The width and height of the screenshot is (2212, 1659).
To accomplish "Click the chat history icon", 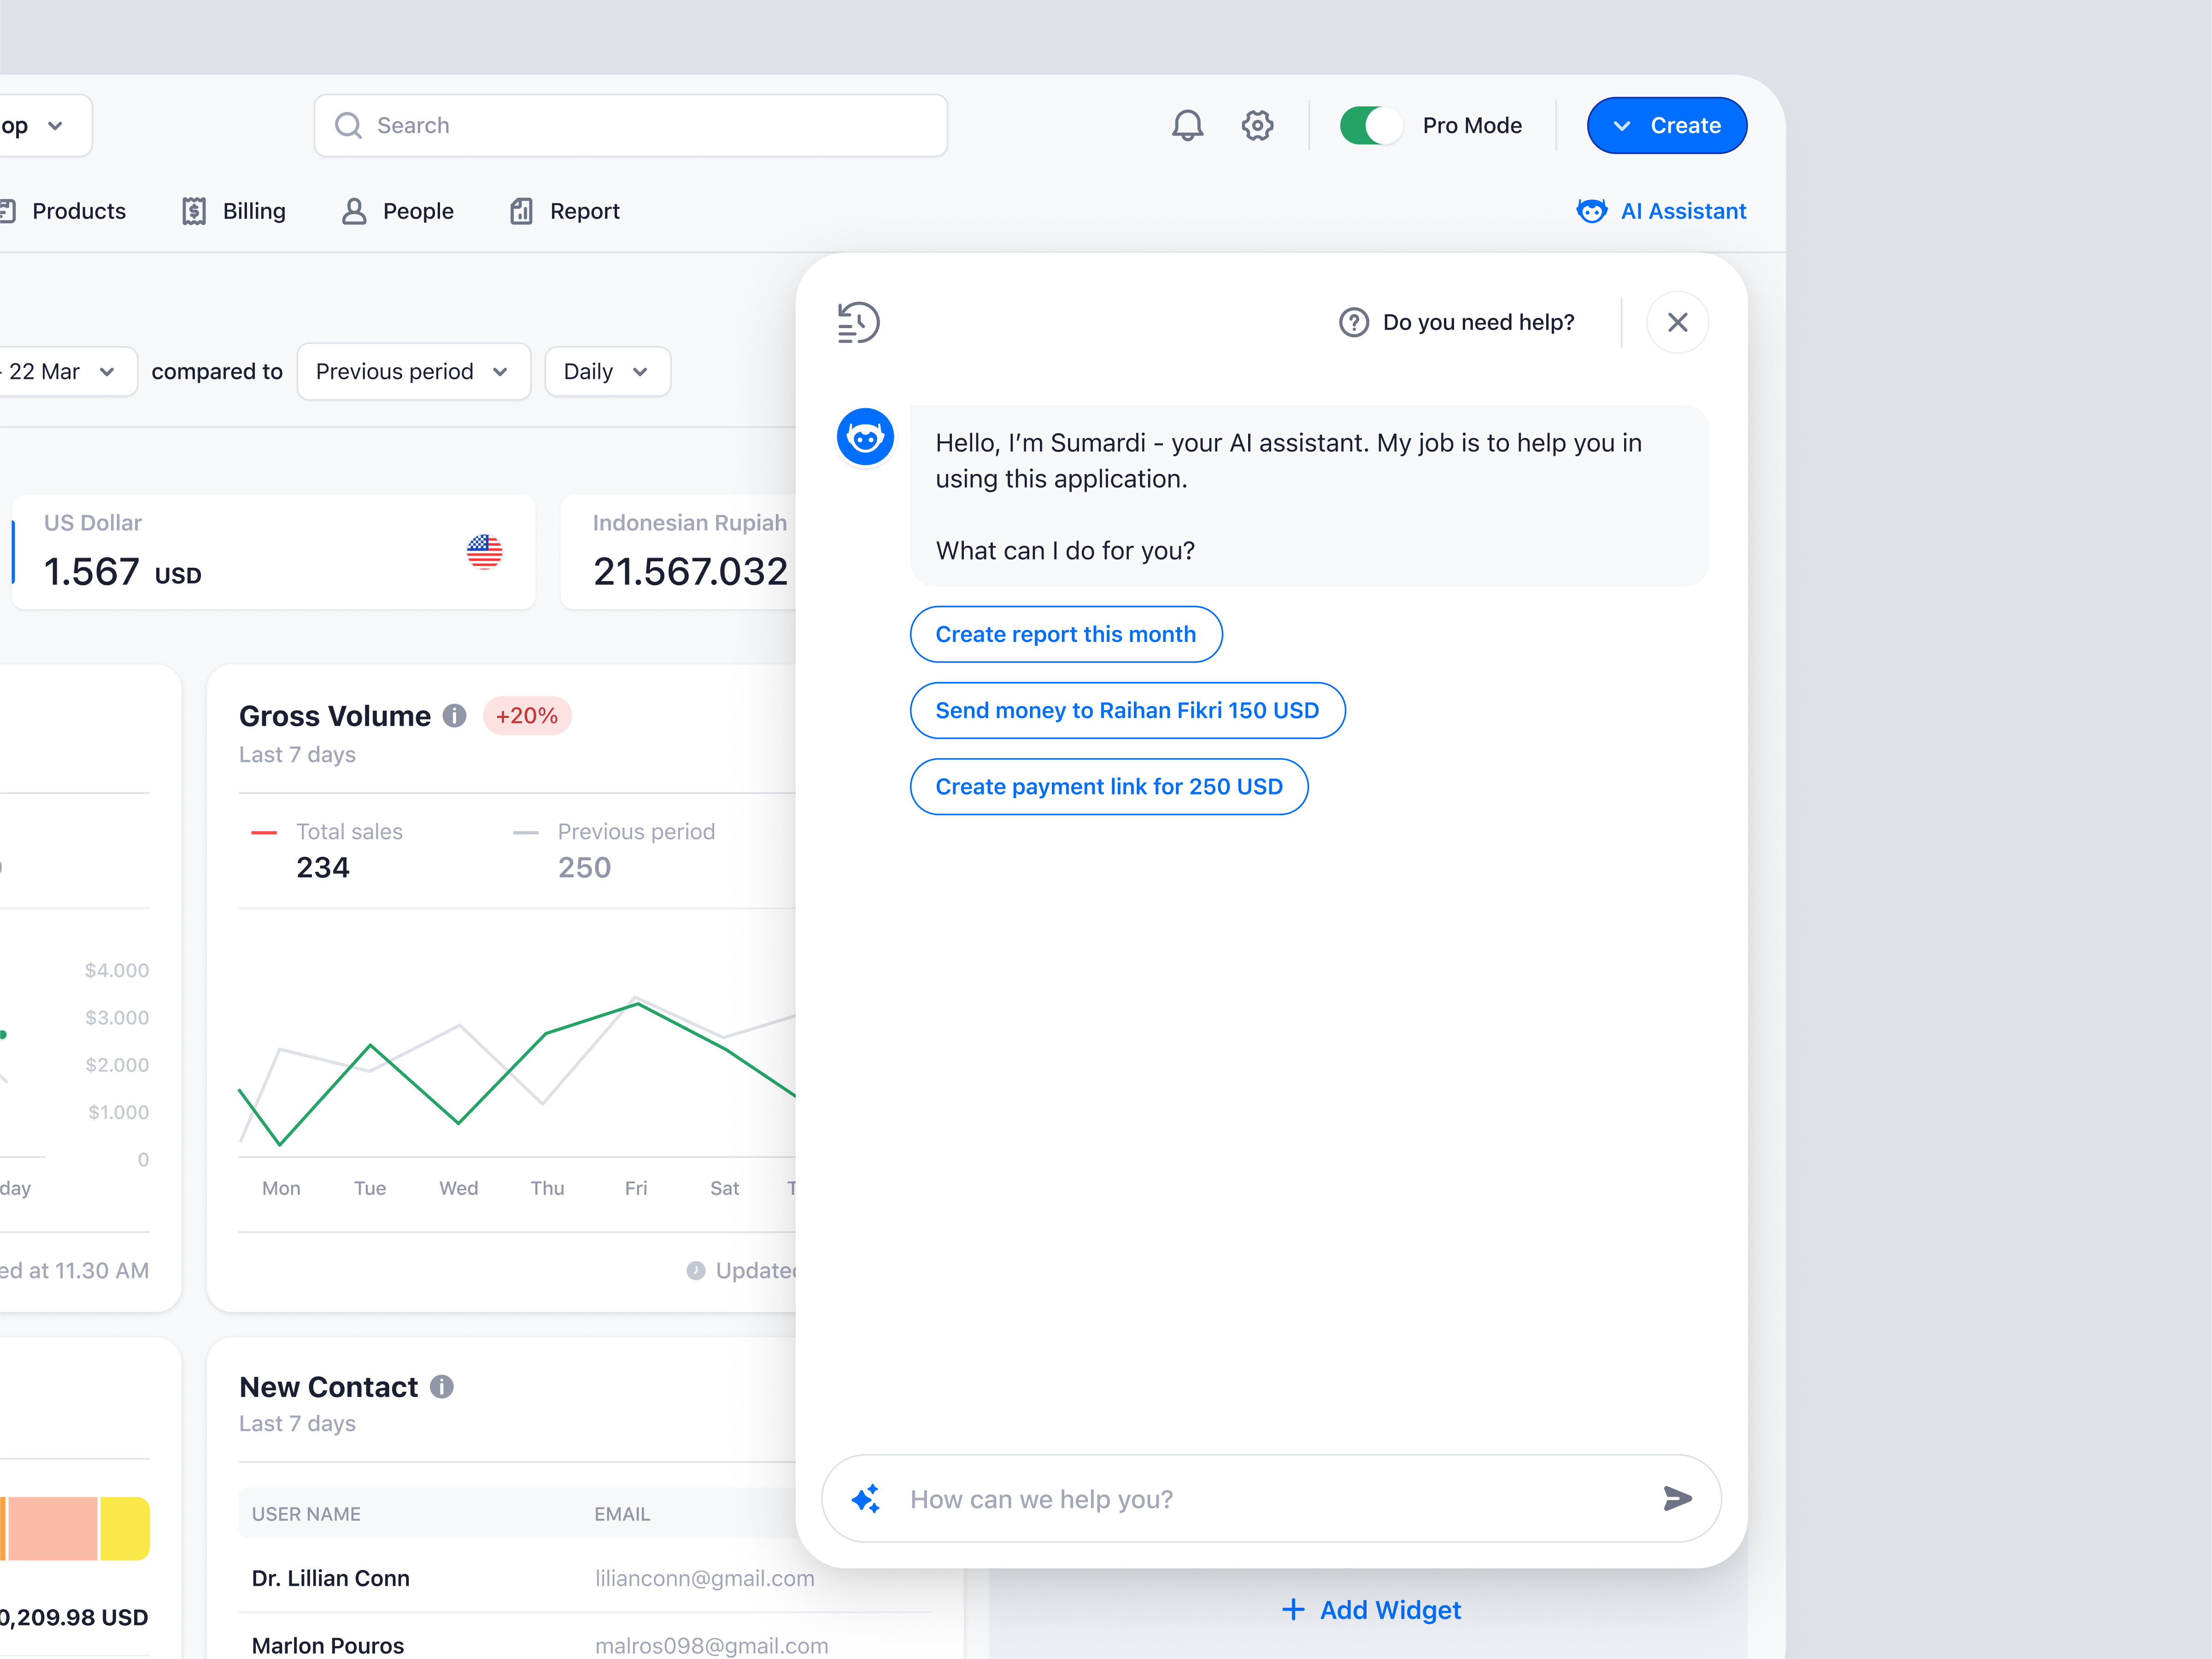I will click(857, 321).
